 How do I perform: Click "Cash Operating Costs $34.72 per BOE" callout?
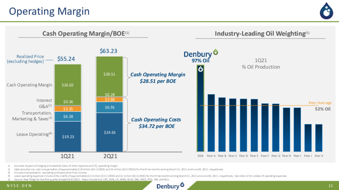[x=156, y=123]
